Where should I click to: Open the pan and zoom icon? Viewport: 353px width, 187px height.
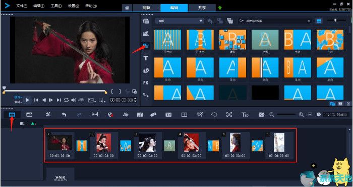229,115
